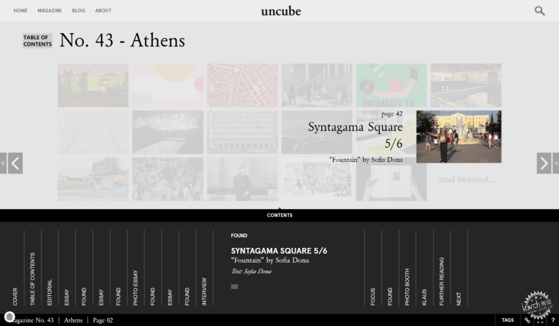Jump to last page with double right chevron
This screenshot has width=559, height=326.
556,163
